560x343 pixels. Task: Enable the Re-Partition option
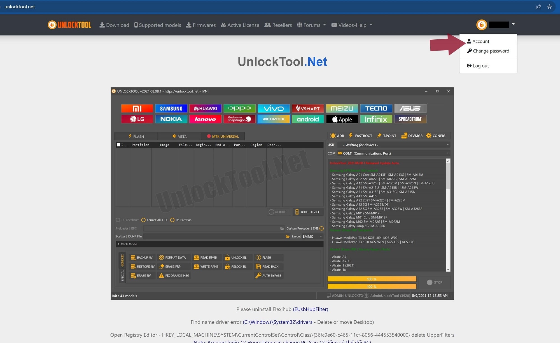coord(173,220)
